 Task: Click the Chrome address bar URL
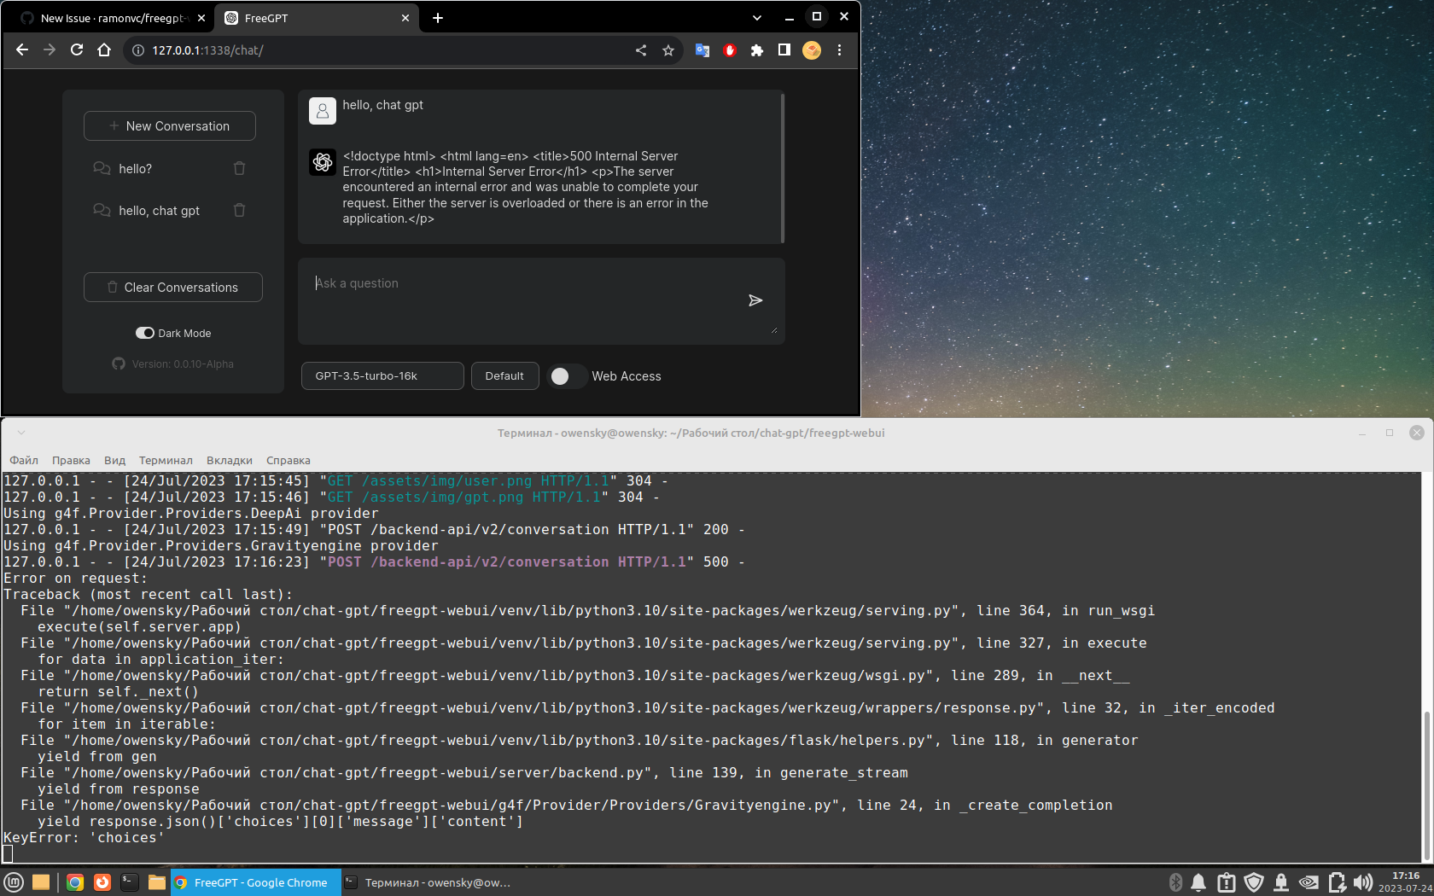click(x=207, y=50)
